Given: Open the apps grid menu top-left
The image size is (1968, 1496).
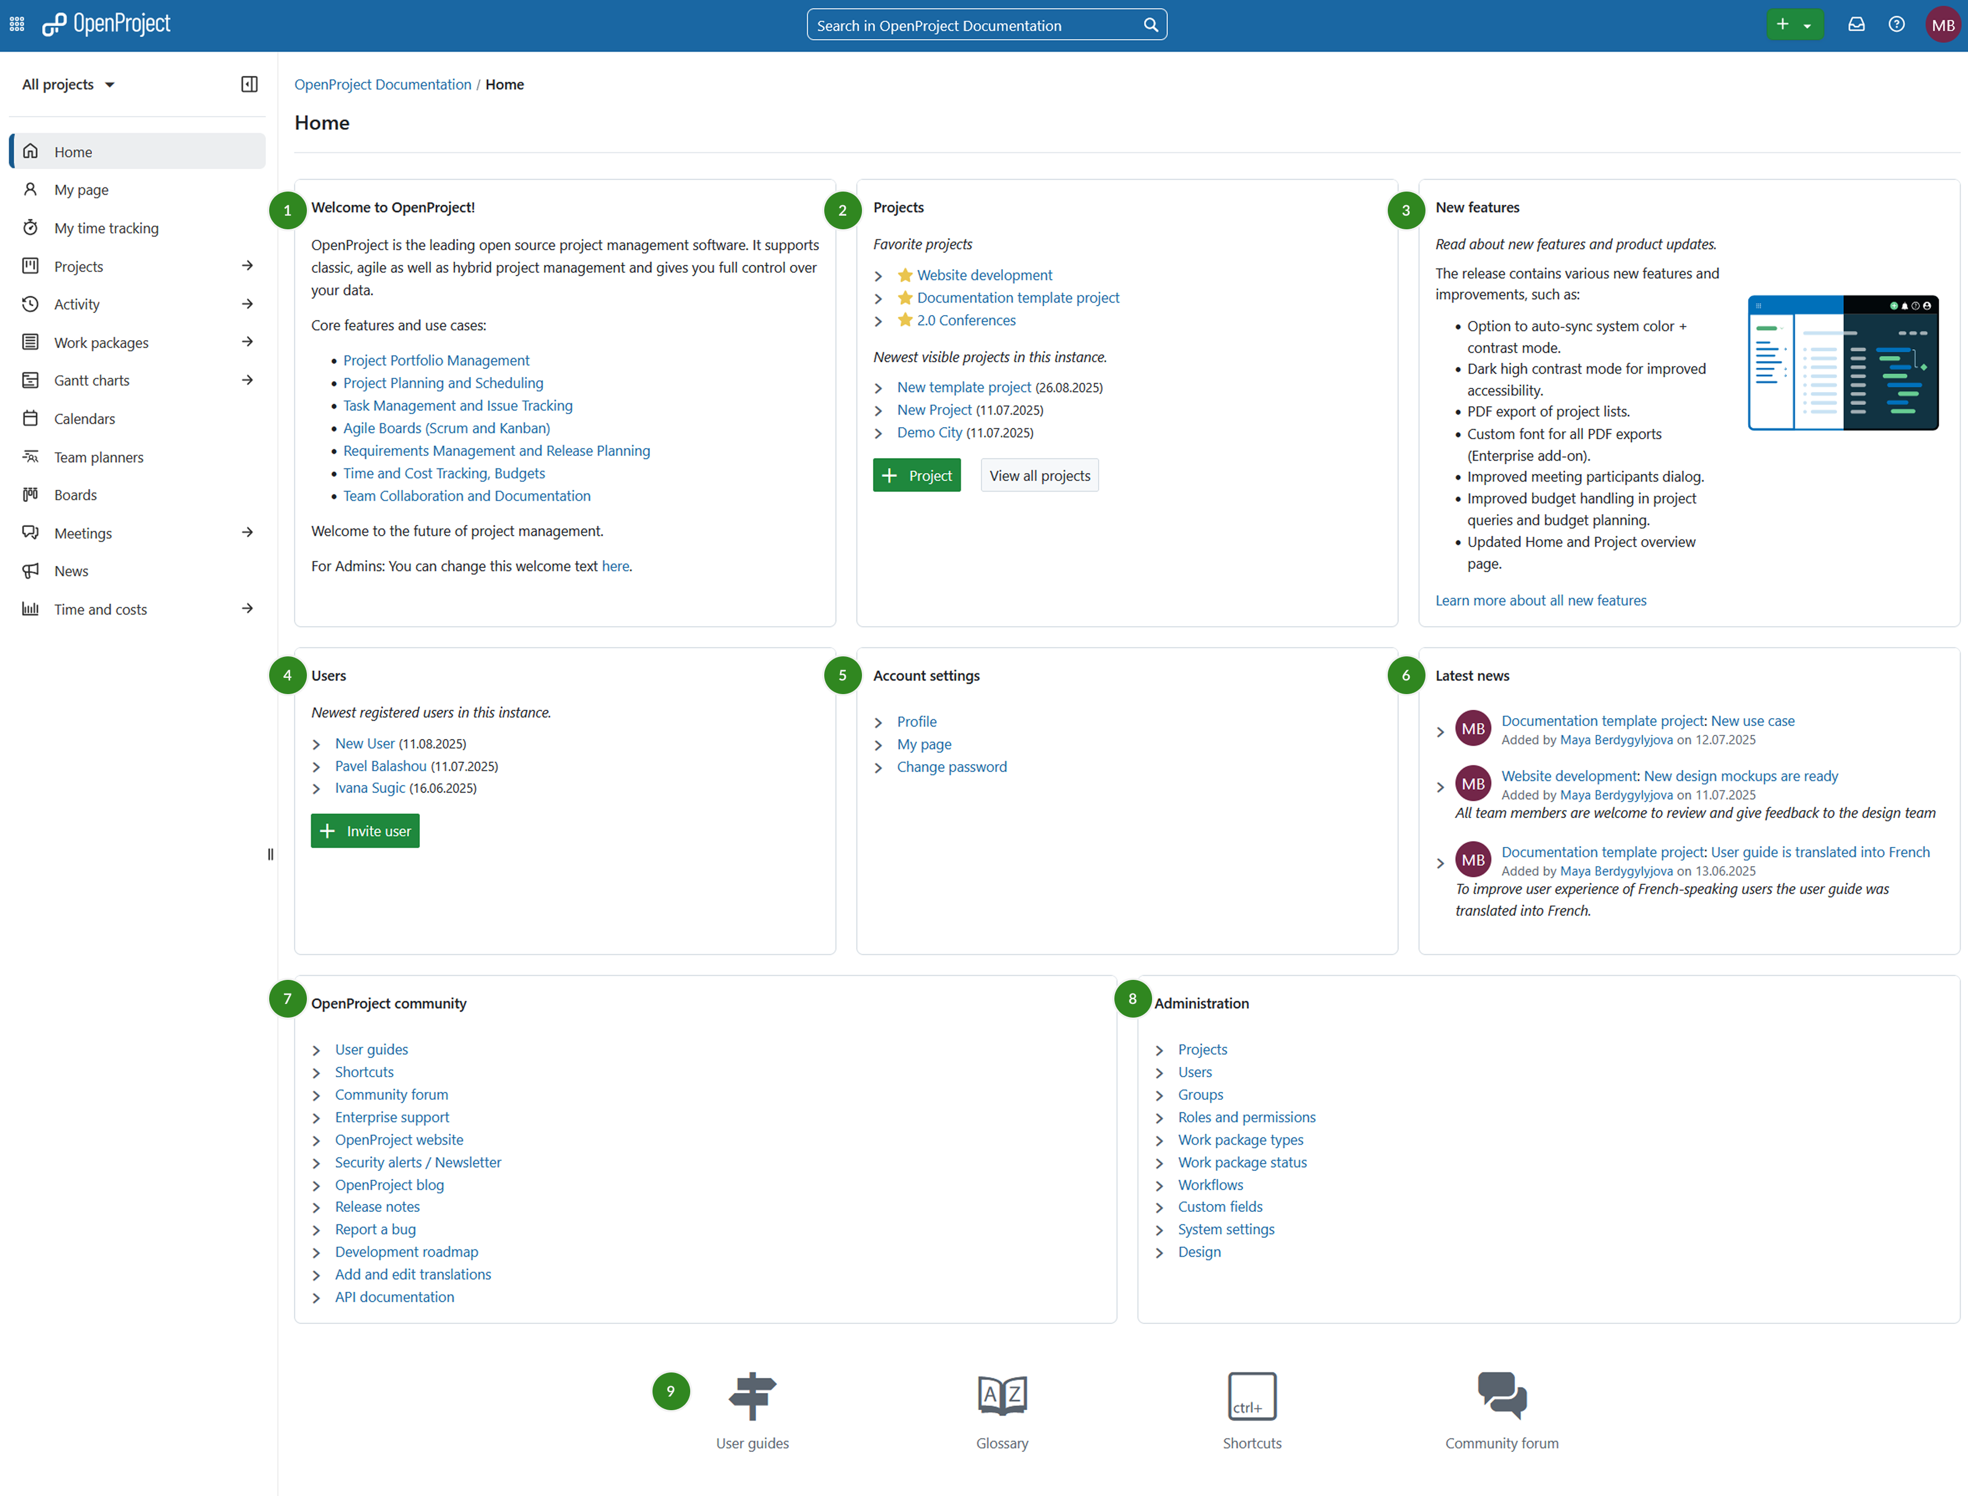Looking at the screenshot, I should tap(16, 24).
